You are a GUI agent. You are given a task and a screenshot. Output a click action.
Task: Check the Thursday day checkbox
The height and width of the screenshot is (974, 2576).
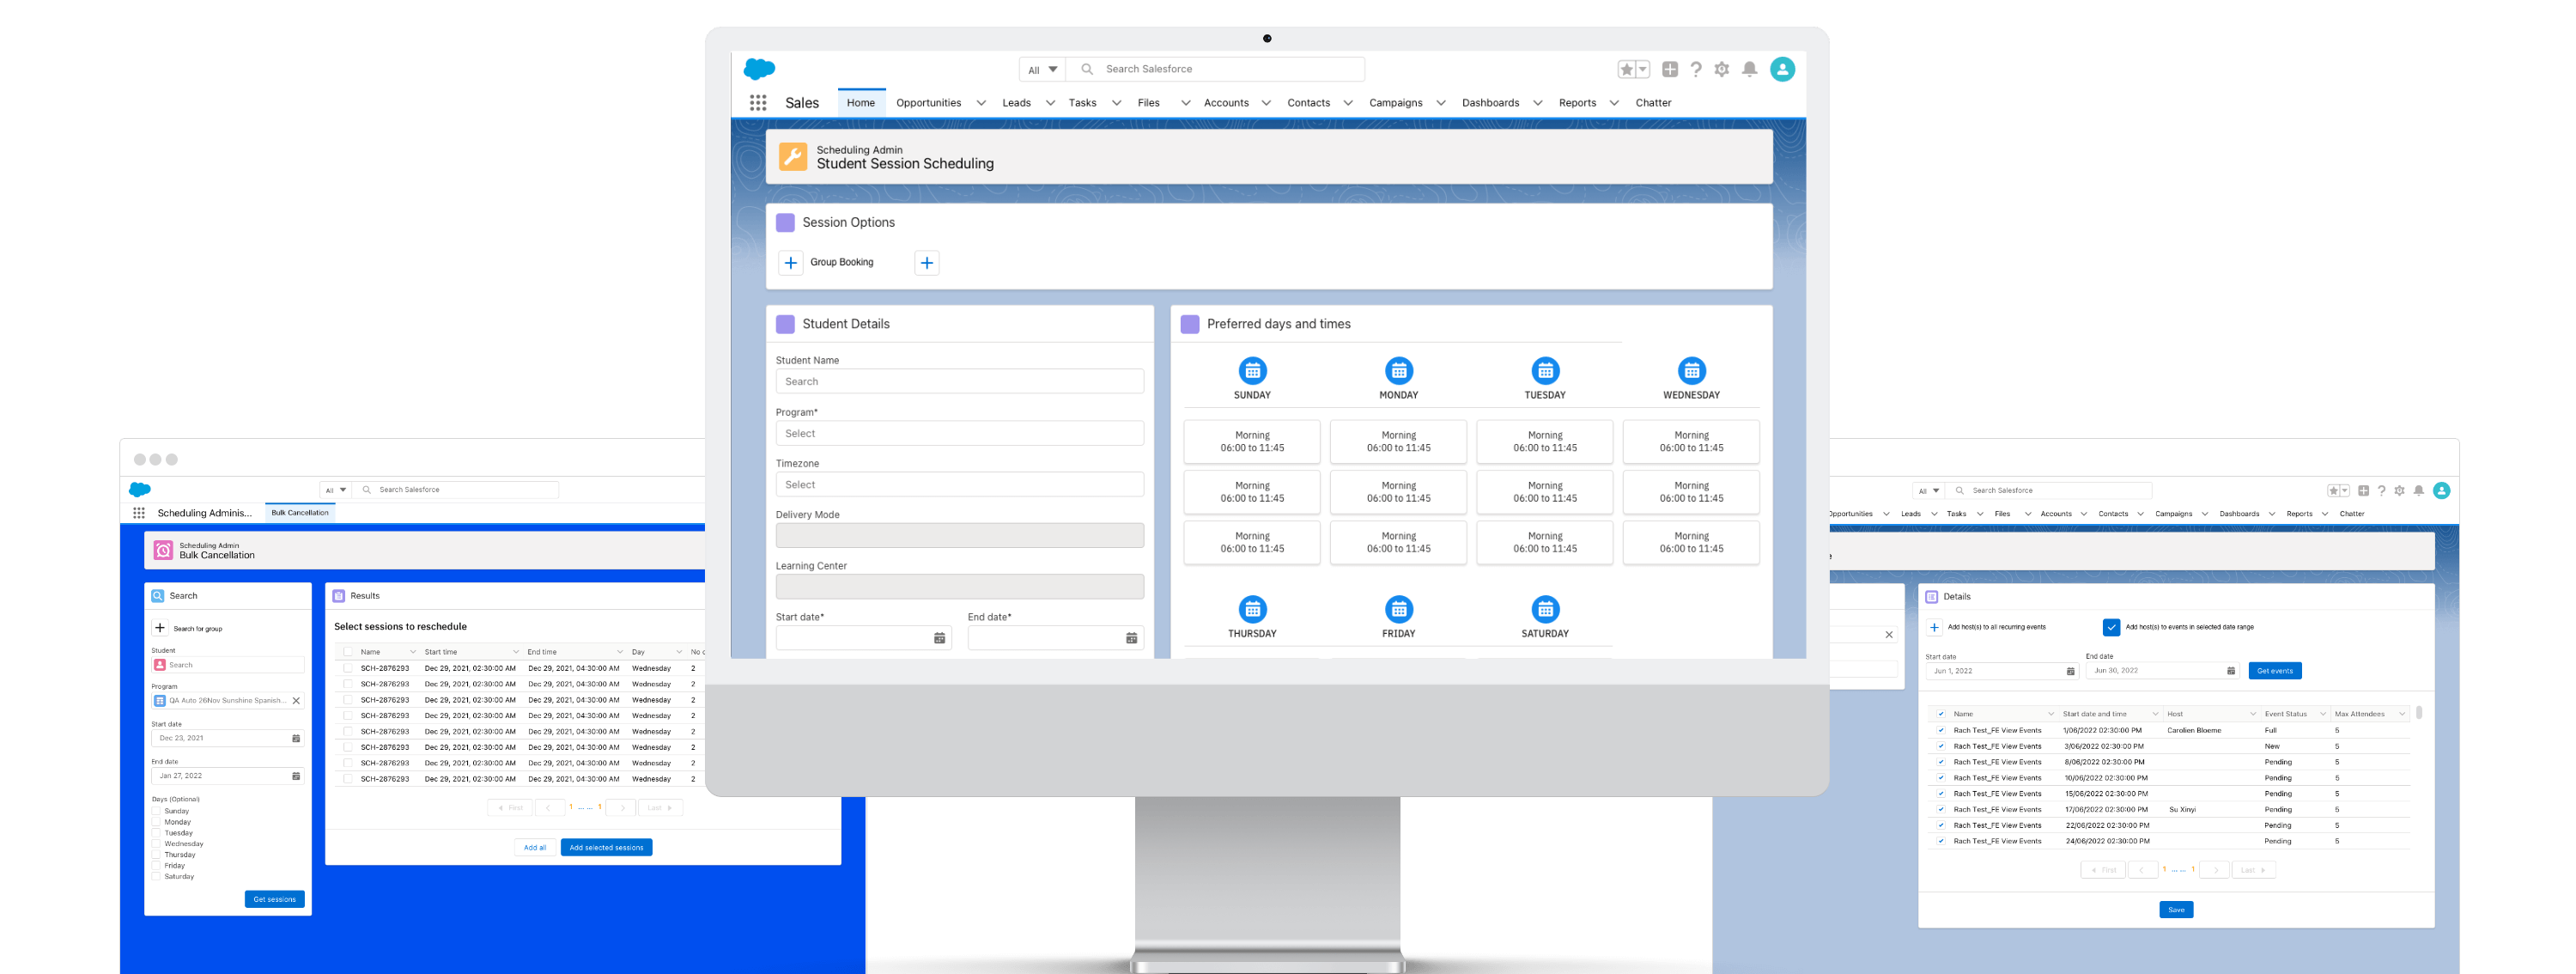(156, 855)
